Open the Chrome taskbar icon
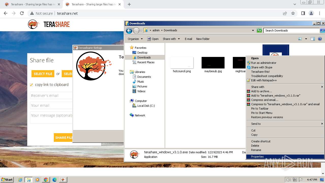This screenshot has width=325, height=183. point(46,180)
